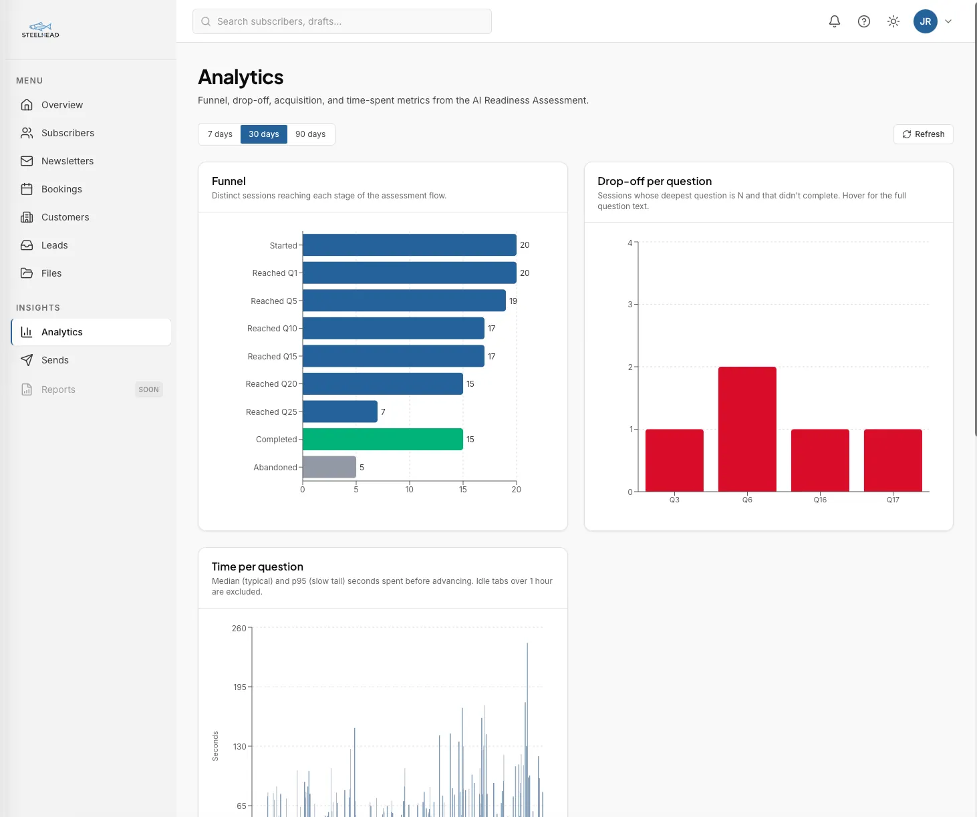Click the Sends paper plane icon
The width and height of the screenshot is (977, 817).
(x=27, y=360)
